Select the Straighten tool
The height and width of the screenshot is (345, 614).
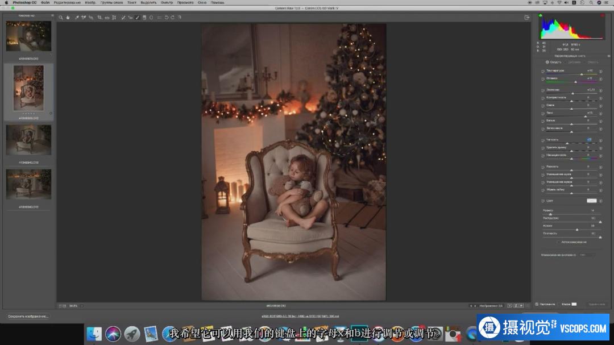[106, 18]
